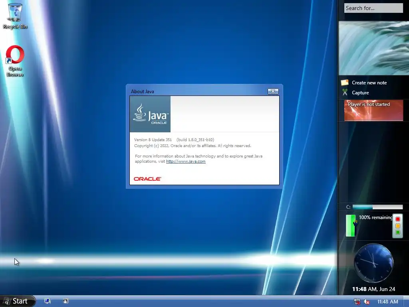Open the Recycle Bin desktop icon
409x307 pixels.
[15, 16]
